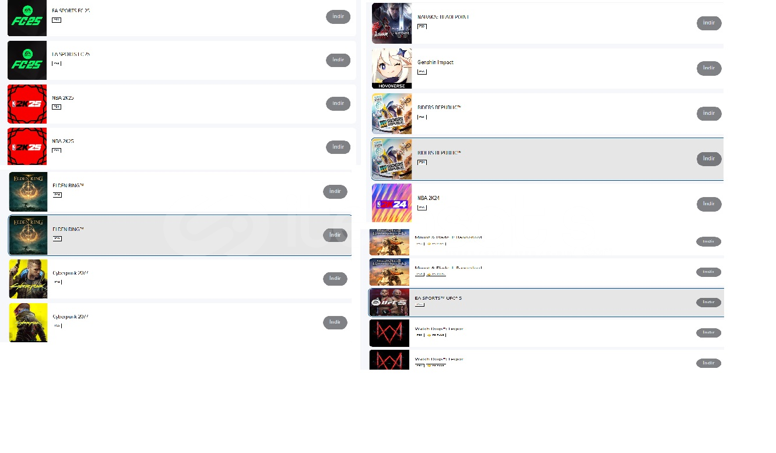The image size is (776, 453).
Task: Click platform tag under EA SPORTS UFC 5
Action: (420, 305)
